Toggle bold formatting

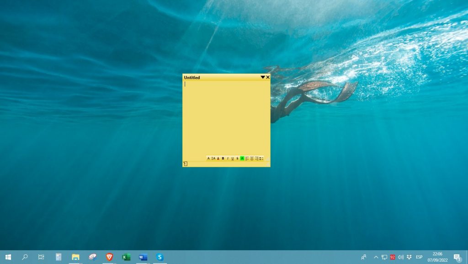pos(223,158)
